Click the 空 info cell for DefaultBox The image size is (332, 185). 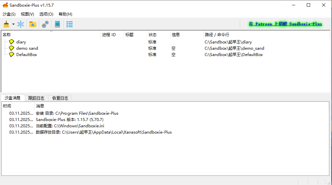coord(173,54)
